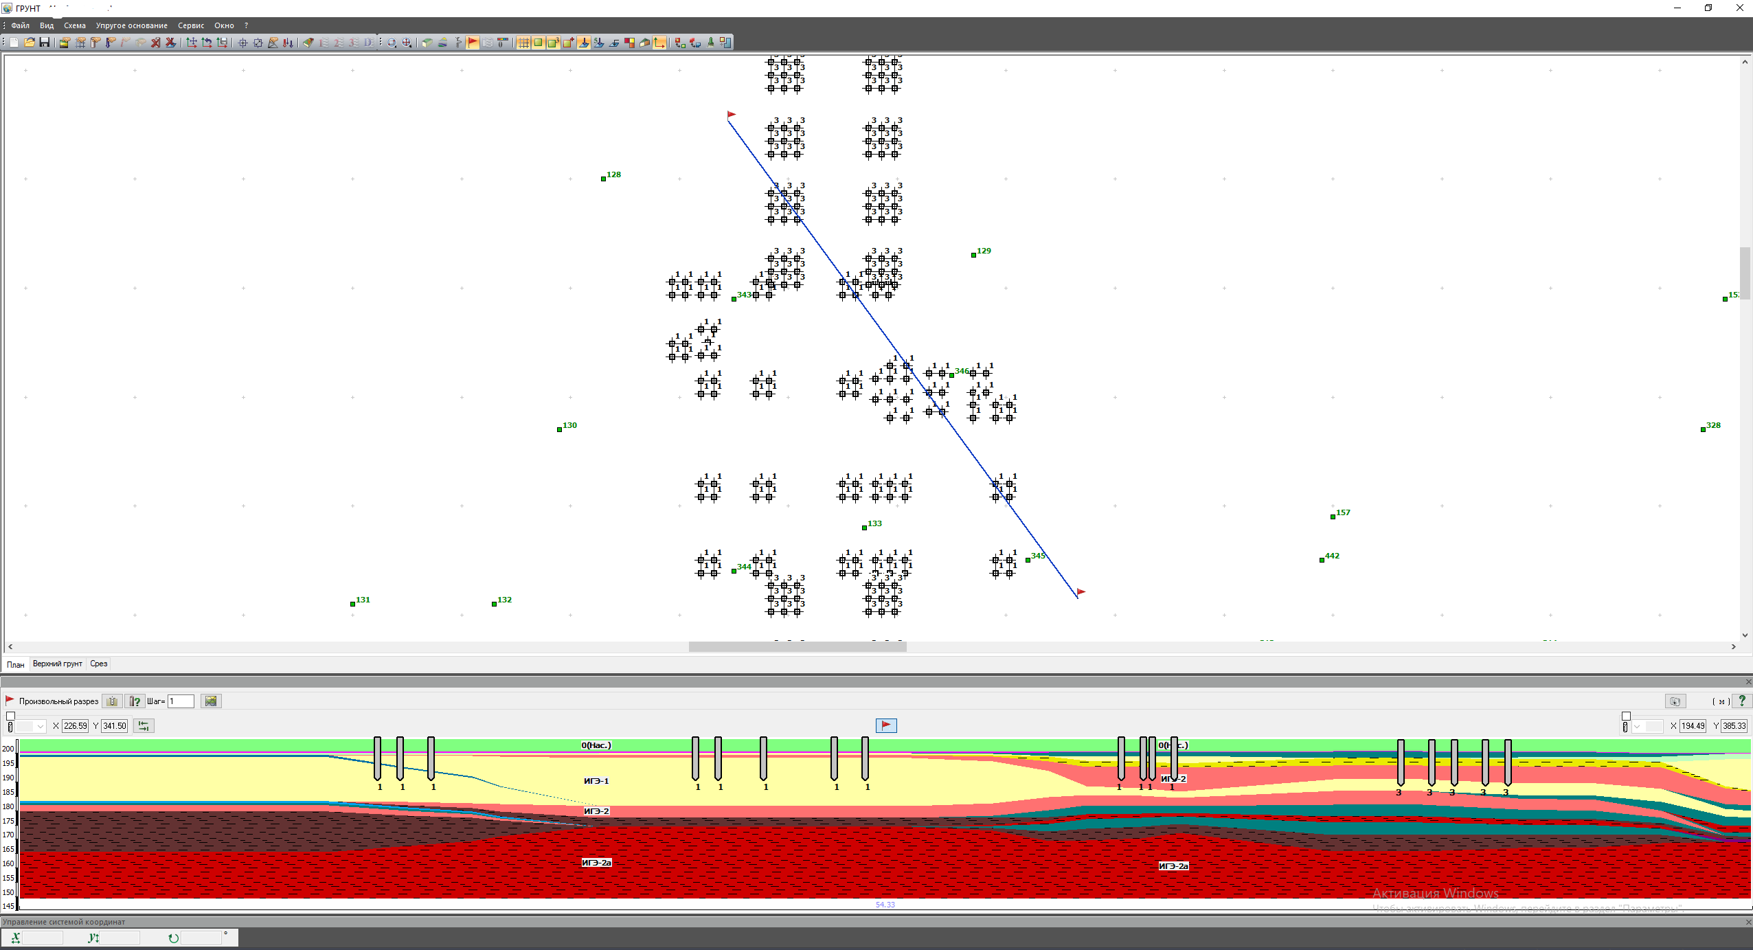The image size is (1753, 950).
Task: Click the soil layers picture icon beside step field
Action: [211, 701]
